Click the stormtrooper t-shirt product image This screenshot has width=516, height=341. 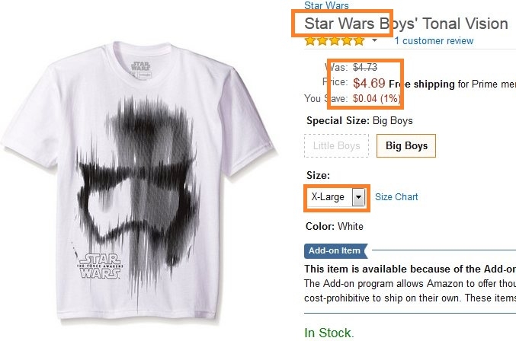tap(138, 180)
